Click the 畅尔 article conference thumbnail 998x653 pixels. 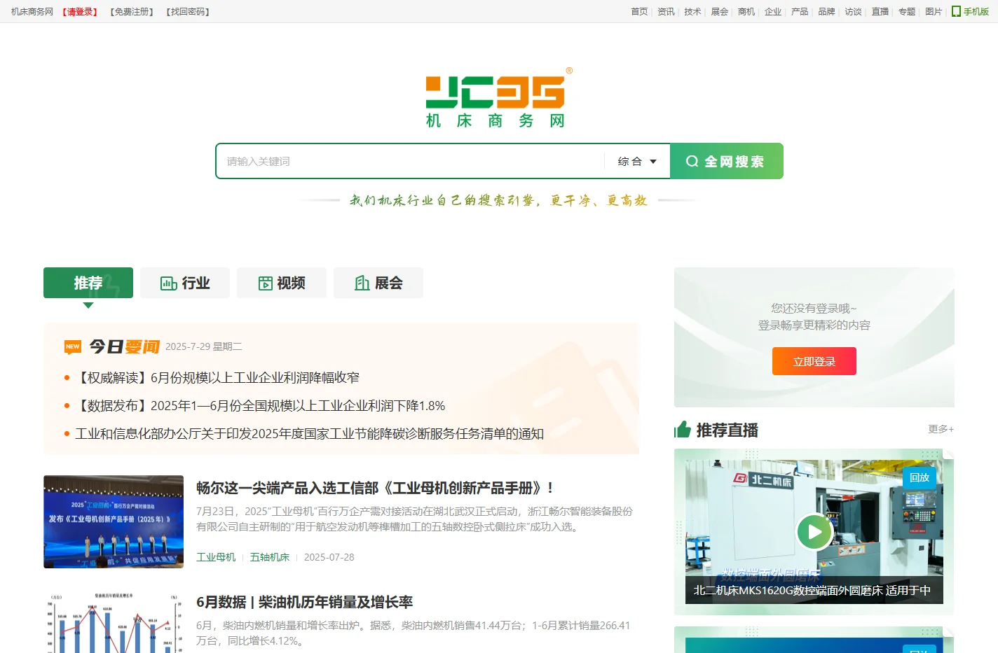(114, 521)
